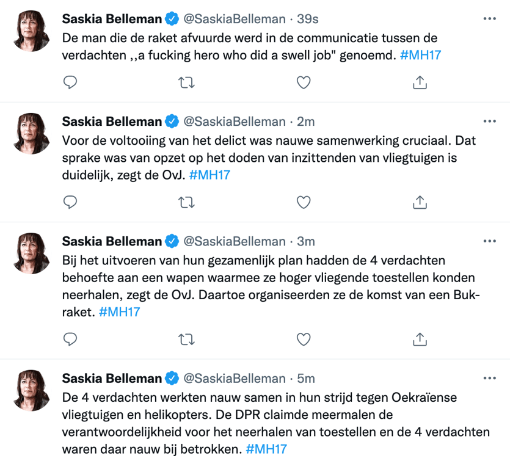This screenshot has width=510, height=469.
Task: Open more options menu on 2m tweet
Action: [490, 122]
